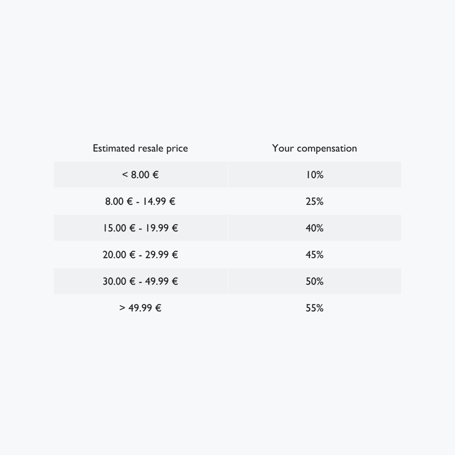Select the 50% compensation value

coord(315,281)
